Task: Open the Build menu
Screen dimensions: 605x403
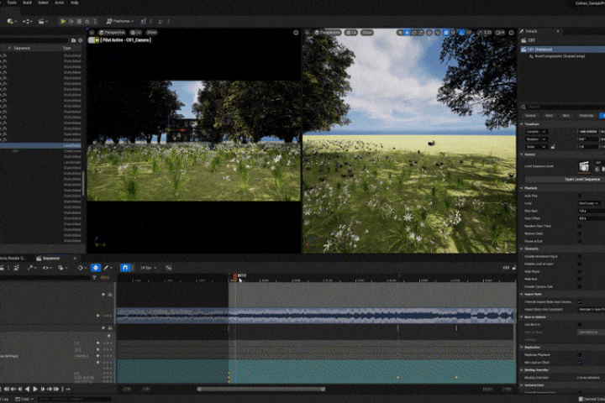Action: point(27,3)
